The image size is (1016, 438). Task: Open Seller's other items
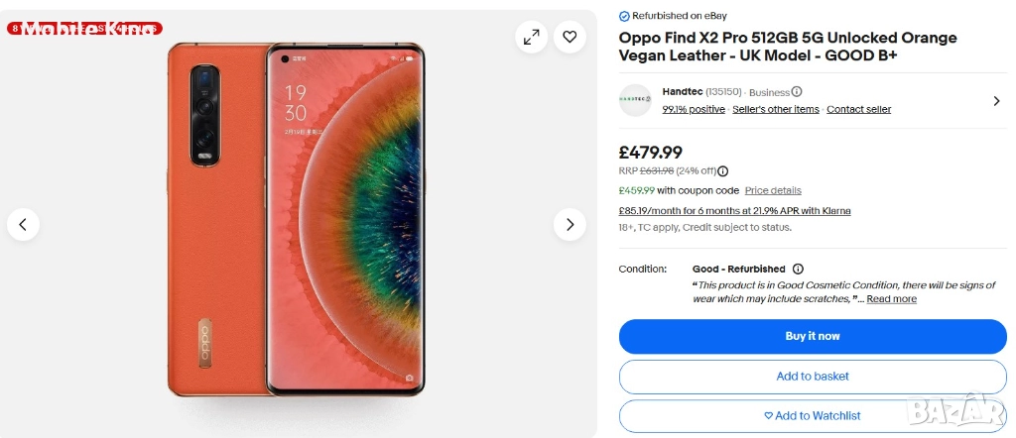click(x=776, y=109)
